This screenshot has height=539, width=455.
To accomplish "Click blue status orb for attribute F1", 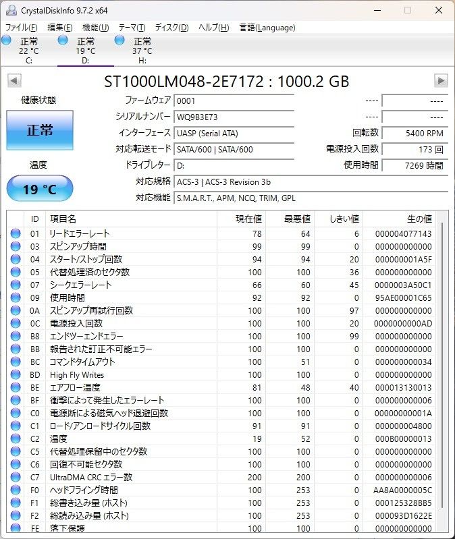I will point(16,503).
